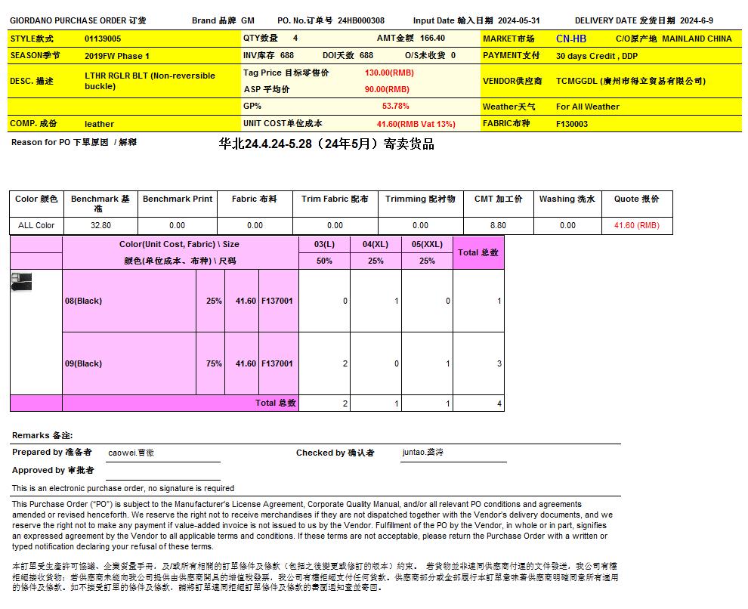Click the CMT value 8.80
Viewport: 748px width, 609px height.
coord(498,225)
